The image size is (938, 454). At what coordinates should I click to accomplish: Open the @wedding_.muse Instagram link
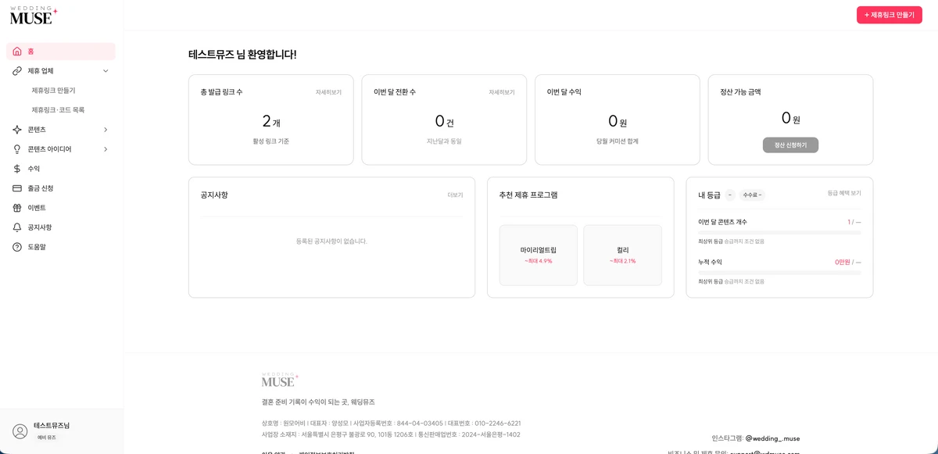[x=772, y=438]
